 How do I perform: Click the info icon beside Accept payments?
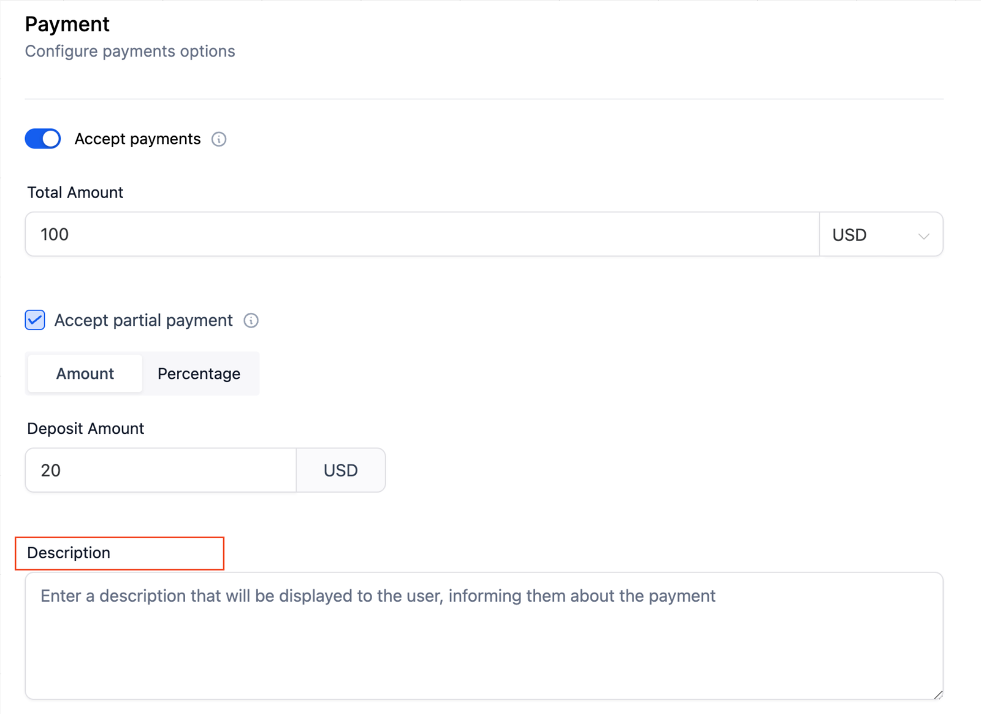219,139
